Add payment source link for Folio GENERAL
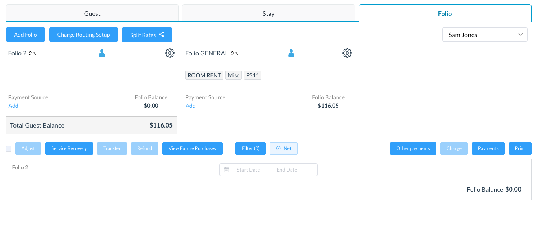This screenshot has width=539, height=238. (x=191, y=106)
